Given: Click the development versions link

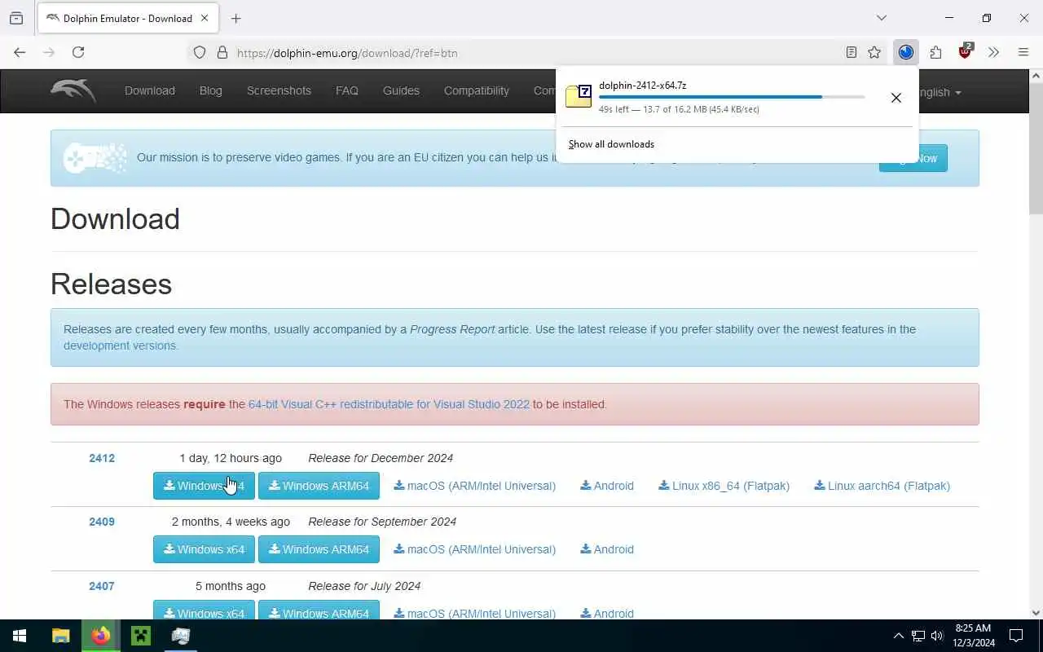Looking at the screenshot, I should [119, 346].
